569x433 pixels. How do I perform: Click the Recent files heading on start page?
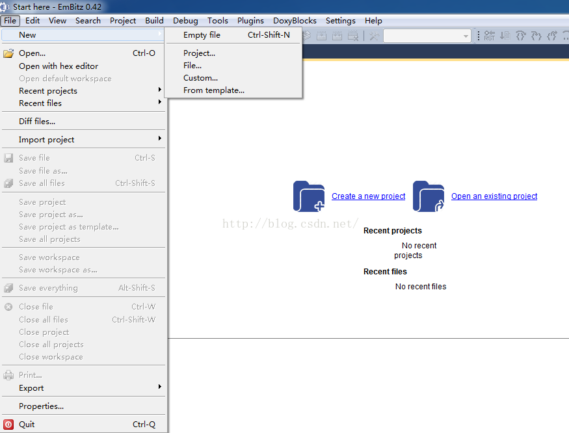click(x=385, y=272)
